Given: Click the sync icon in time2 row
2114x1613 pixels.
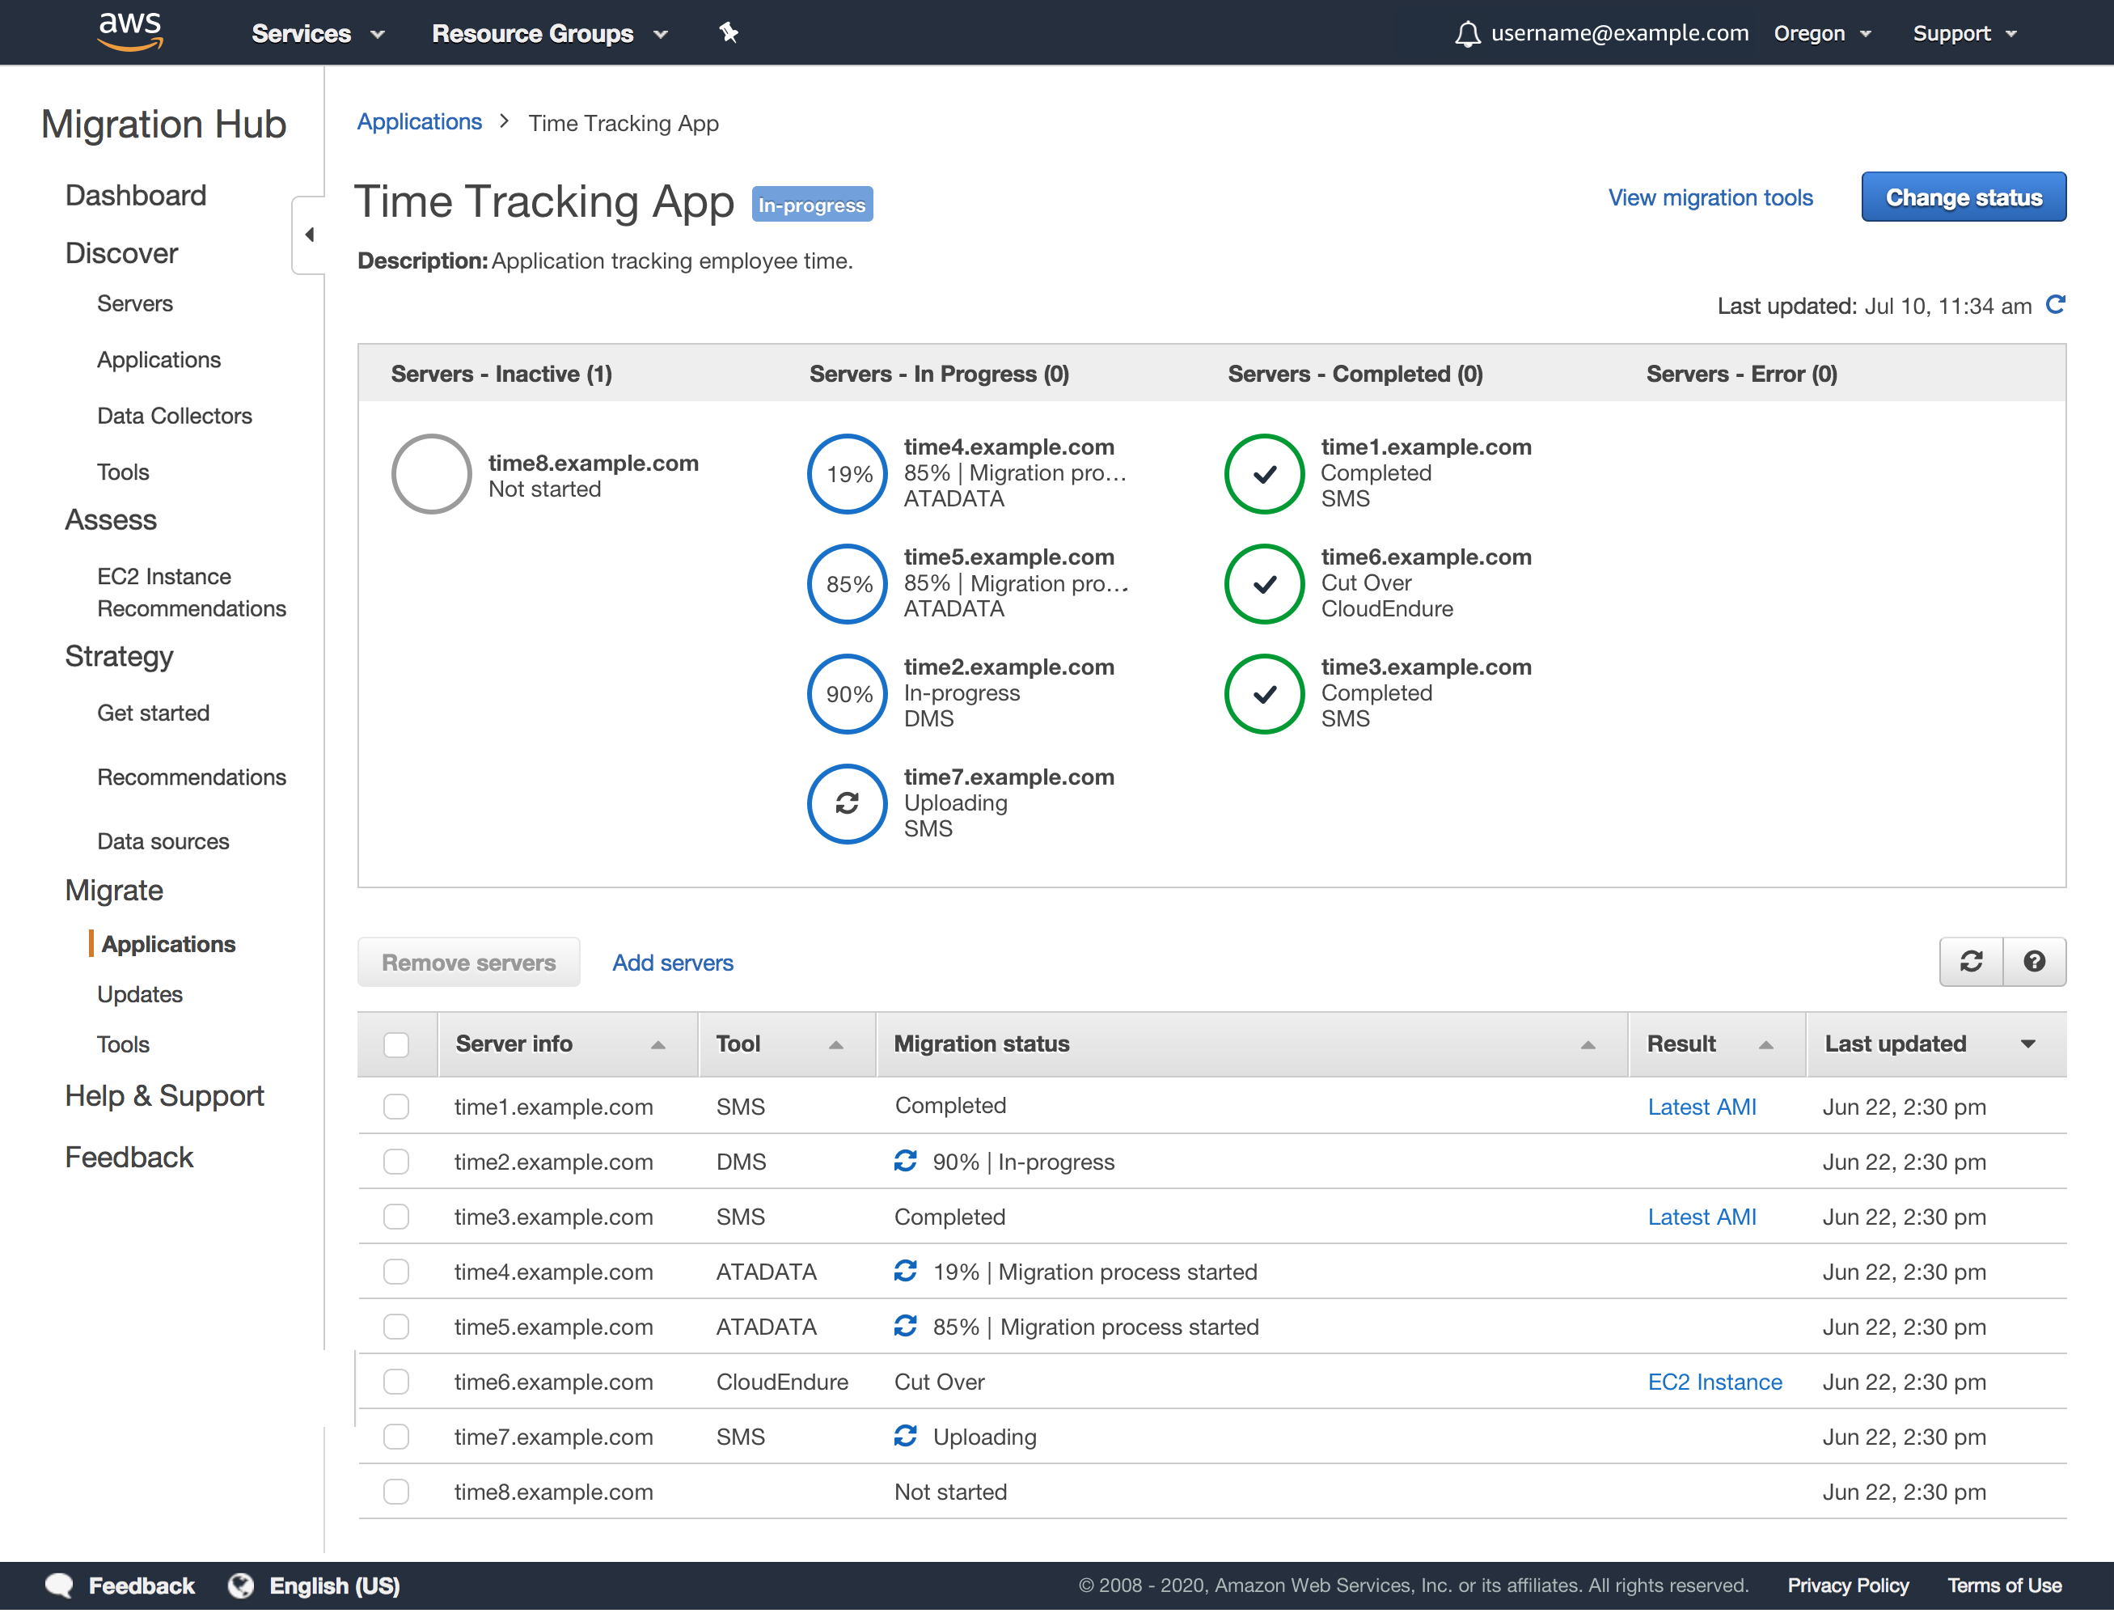Looking at the screenshot, I should coord(906,1161).
